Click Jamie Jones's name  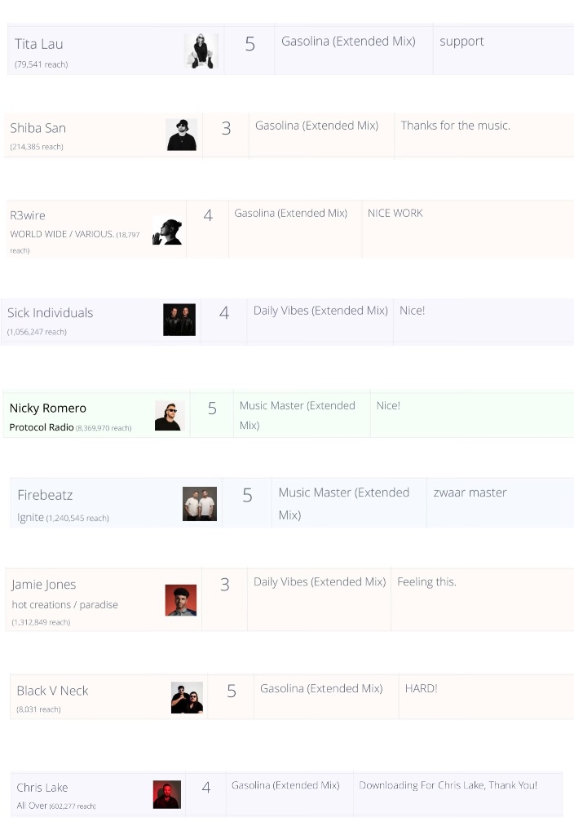(x=44, y=585)
